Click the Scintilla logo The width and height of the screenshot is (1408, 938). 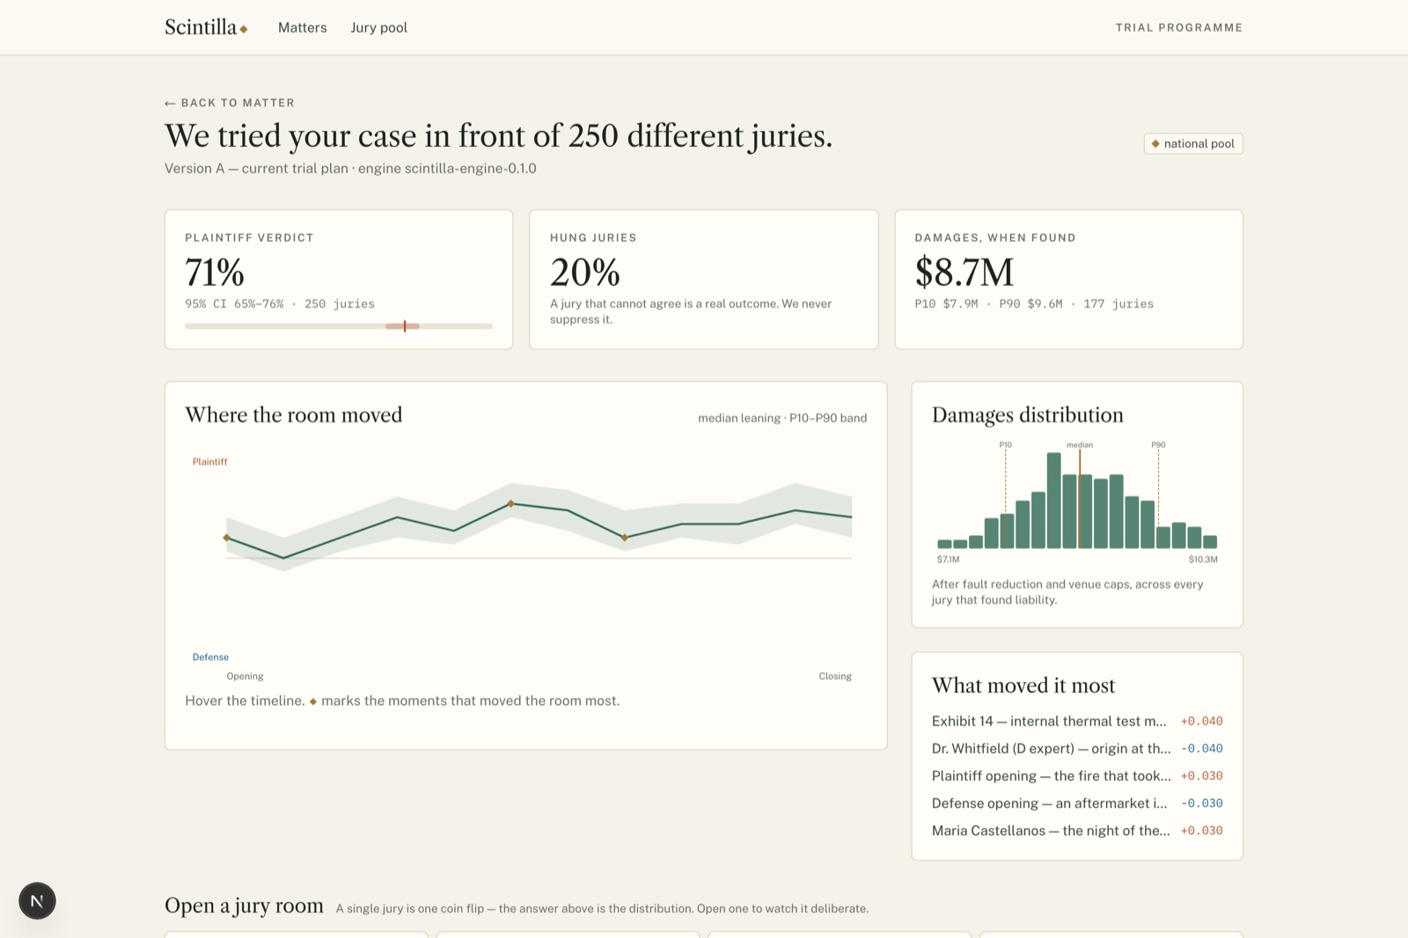coord(206,27)
